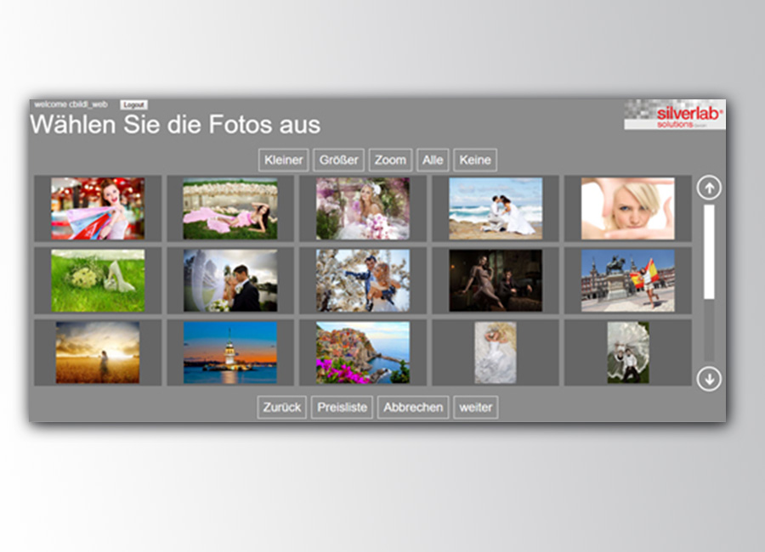Click the scroll up arrow icon

coord(708,188)
